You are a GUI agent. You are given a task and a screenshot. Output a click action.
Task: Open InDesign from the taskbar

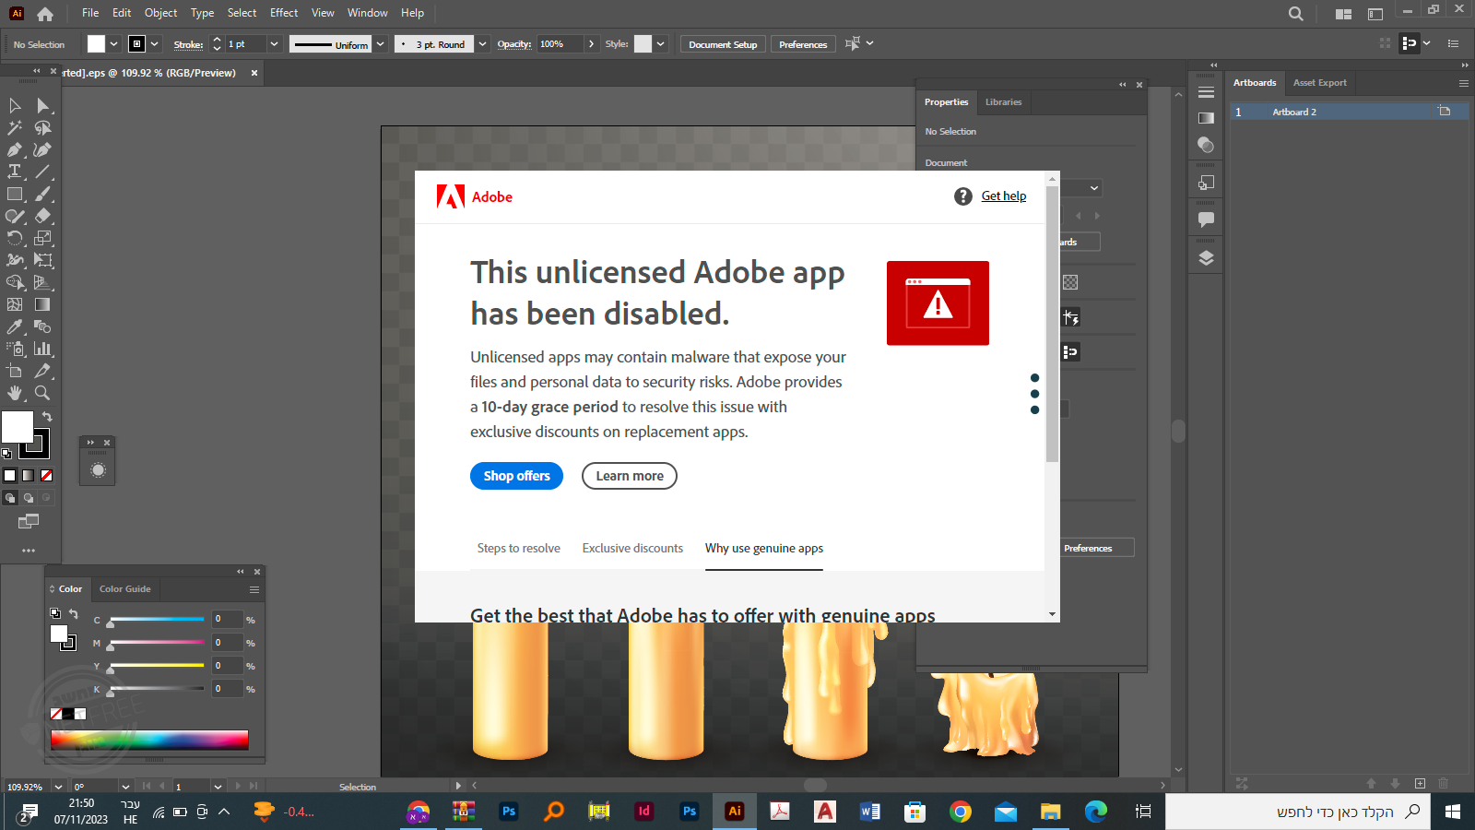click(x=643, y=812)
